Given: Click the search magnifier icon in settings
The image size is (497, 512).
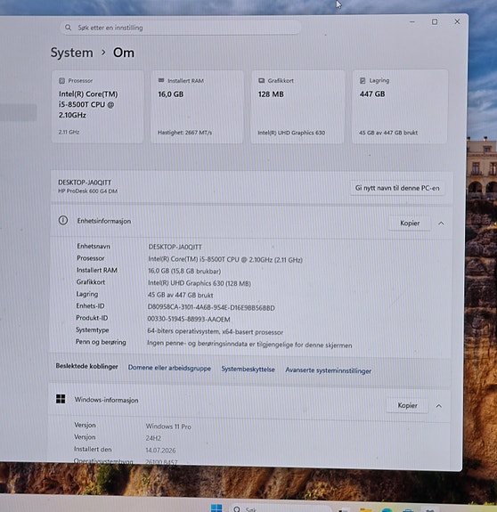Looking at the screenshot, I should coord(68,28).
